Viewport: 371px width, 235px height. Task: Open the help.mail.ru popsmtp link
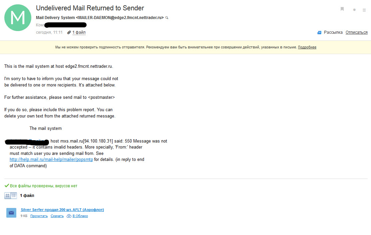click(x=51, y=160)
